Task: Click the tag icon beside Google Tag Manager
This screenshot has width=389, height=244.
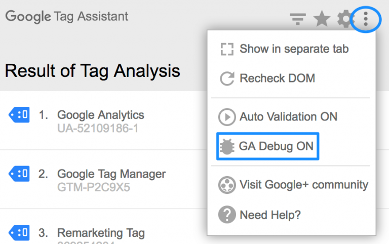Action: pyautogui.click(x=19, y=174)
